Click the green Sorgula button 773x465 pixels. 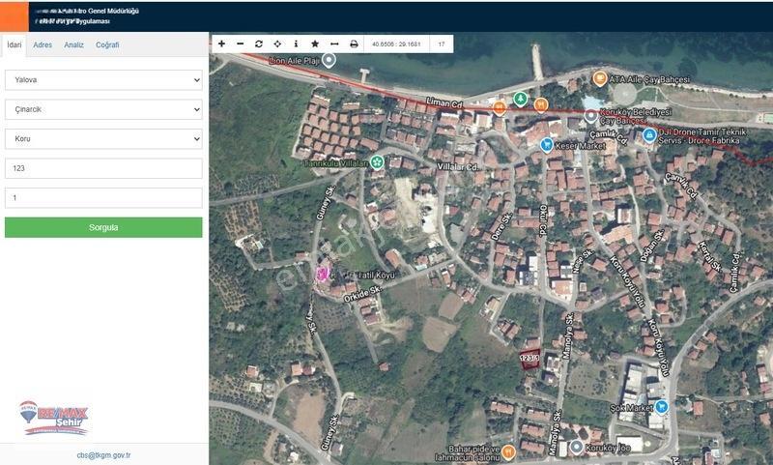coord(103,227)
